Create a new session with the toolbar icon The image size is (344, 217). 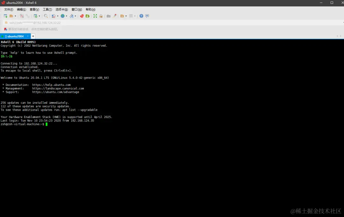tap(5, 16)
